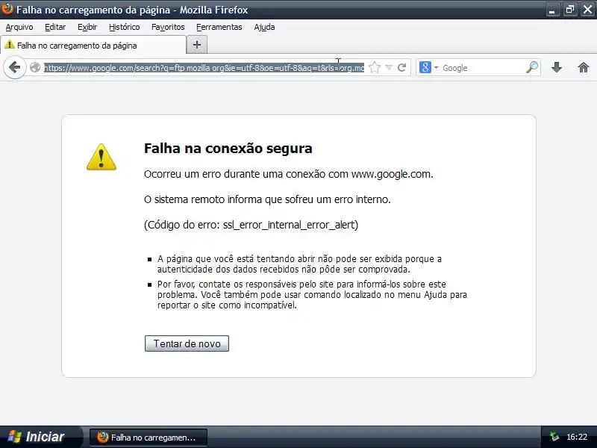Click the globe site identity icon
Screen dimensions: 597x448
pos(35,67)
